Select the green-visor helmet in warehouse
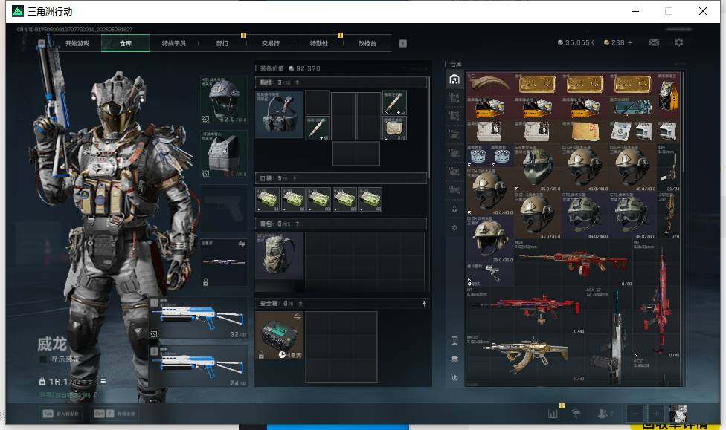This screenshot has width=726, height=430. click(537, 167)
